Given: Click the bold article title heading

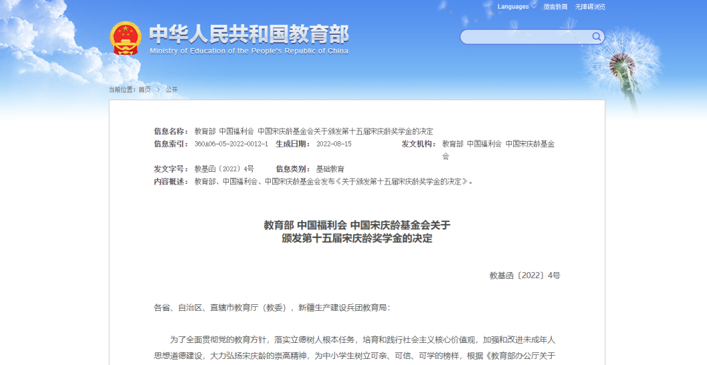Looking at the screenshot, I should click(x=357, y=231).
